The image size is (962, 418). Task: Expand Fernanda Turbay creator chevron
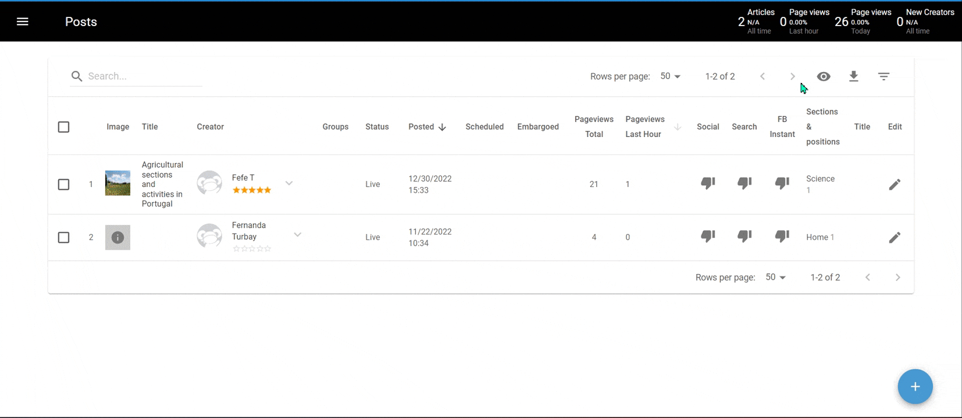pyautogui.click(x=298, y=235)
